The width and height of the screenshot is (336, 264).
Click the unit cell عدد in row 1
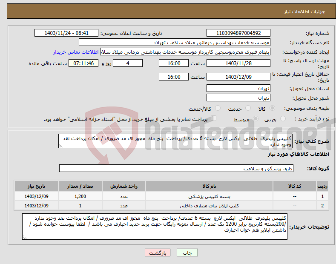click(x=124, y=196)
